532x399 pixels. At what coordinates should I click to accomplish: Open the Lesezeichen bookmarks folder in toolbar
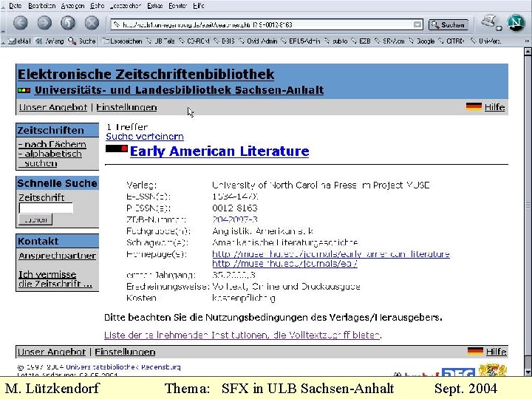[x=123, y=41]
